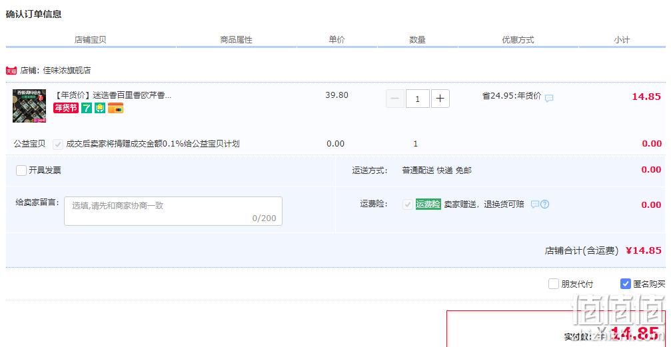671x347 pixels.
Task: Click the 店铺宝贝 column header
Action: click(x=91, y=40)
